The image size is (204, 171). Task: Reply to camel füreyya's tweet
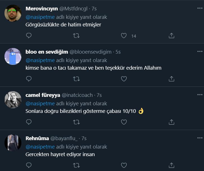[29, 122]
